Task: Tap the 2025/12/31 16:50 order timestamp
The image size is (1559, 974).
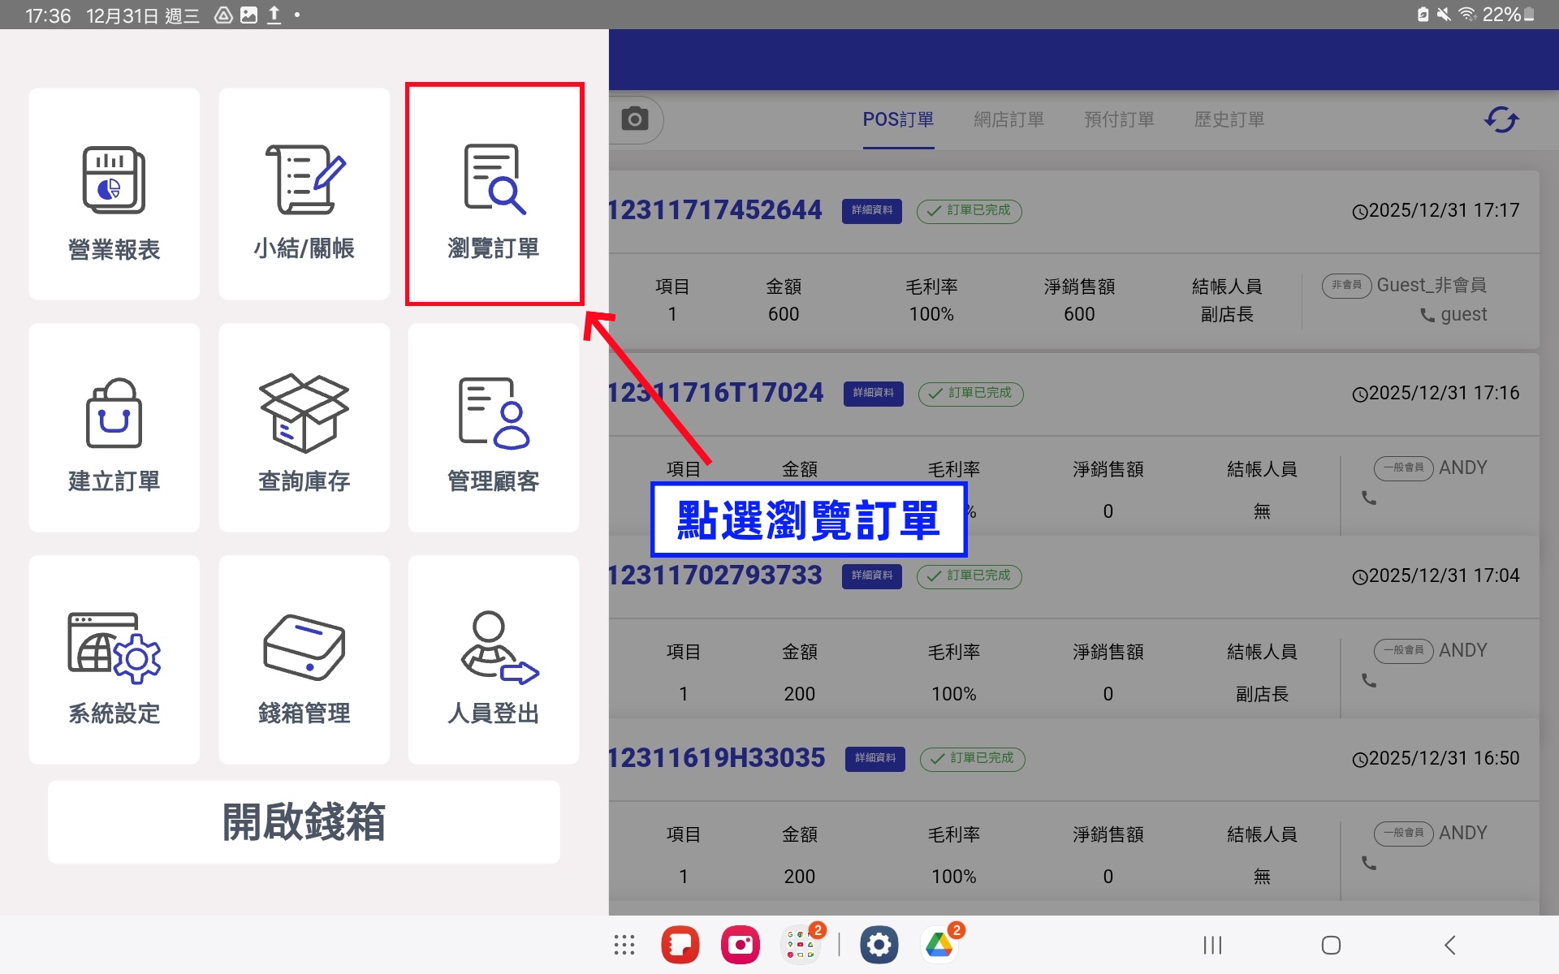Action: click(x=1436, y=759)
